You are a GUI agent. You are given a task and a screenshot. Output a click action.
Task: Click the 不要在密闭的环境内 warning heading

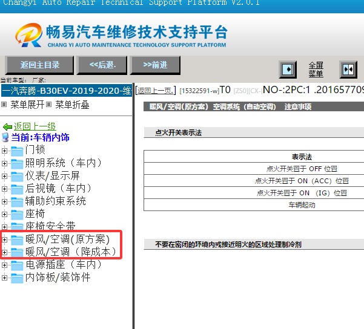point(228,244)
